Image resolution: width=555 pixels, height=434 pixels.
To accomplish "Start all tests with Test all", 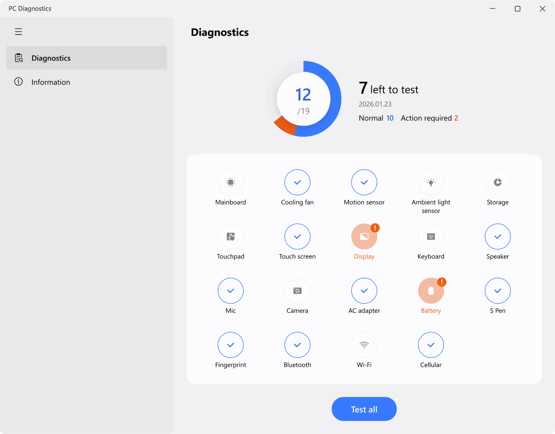I will pyautogui.click(x=364, y=409).
